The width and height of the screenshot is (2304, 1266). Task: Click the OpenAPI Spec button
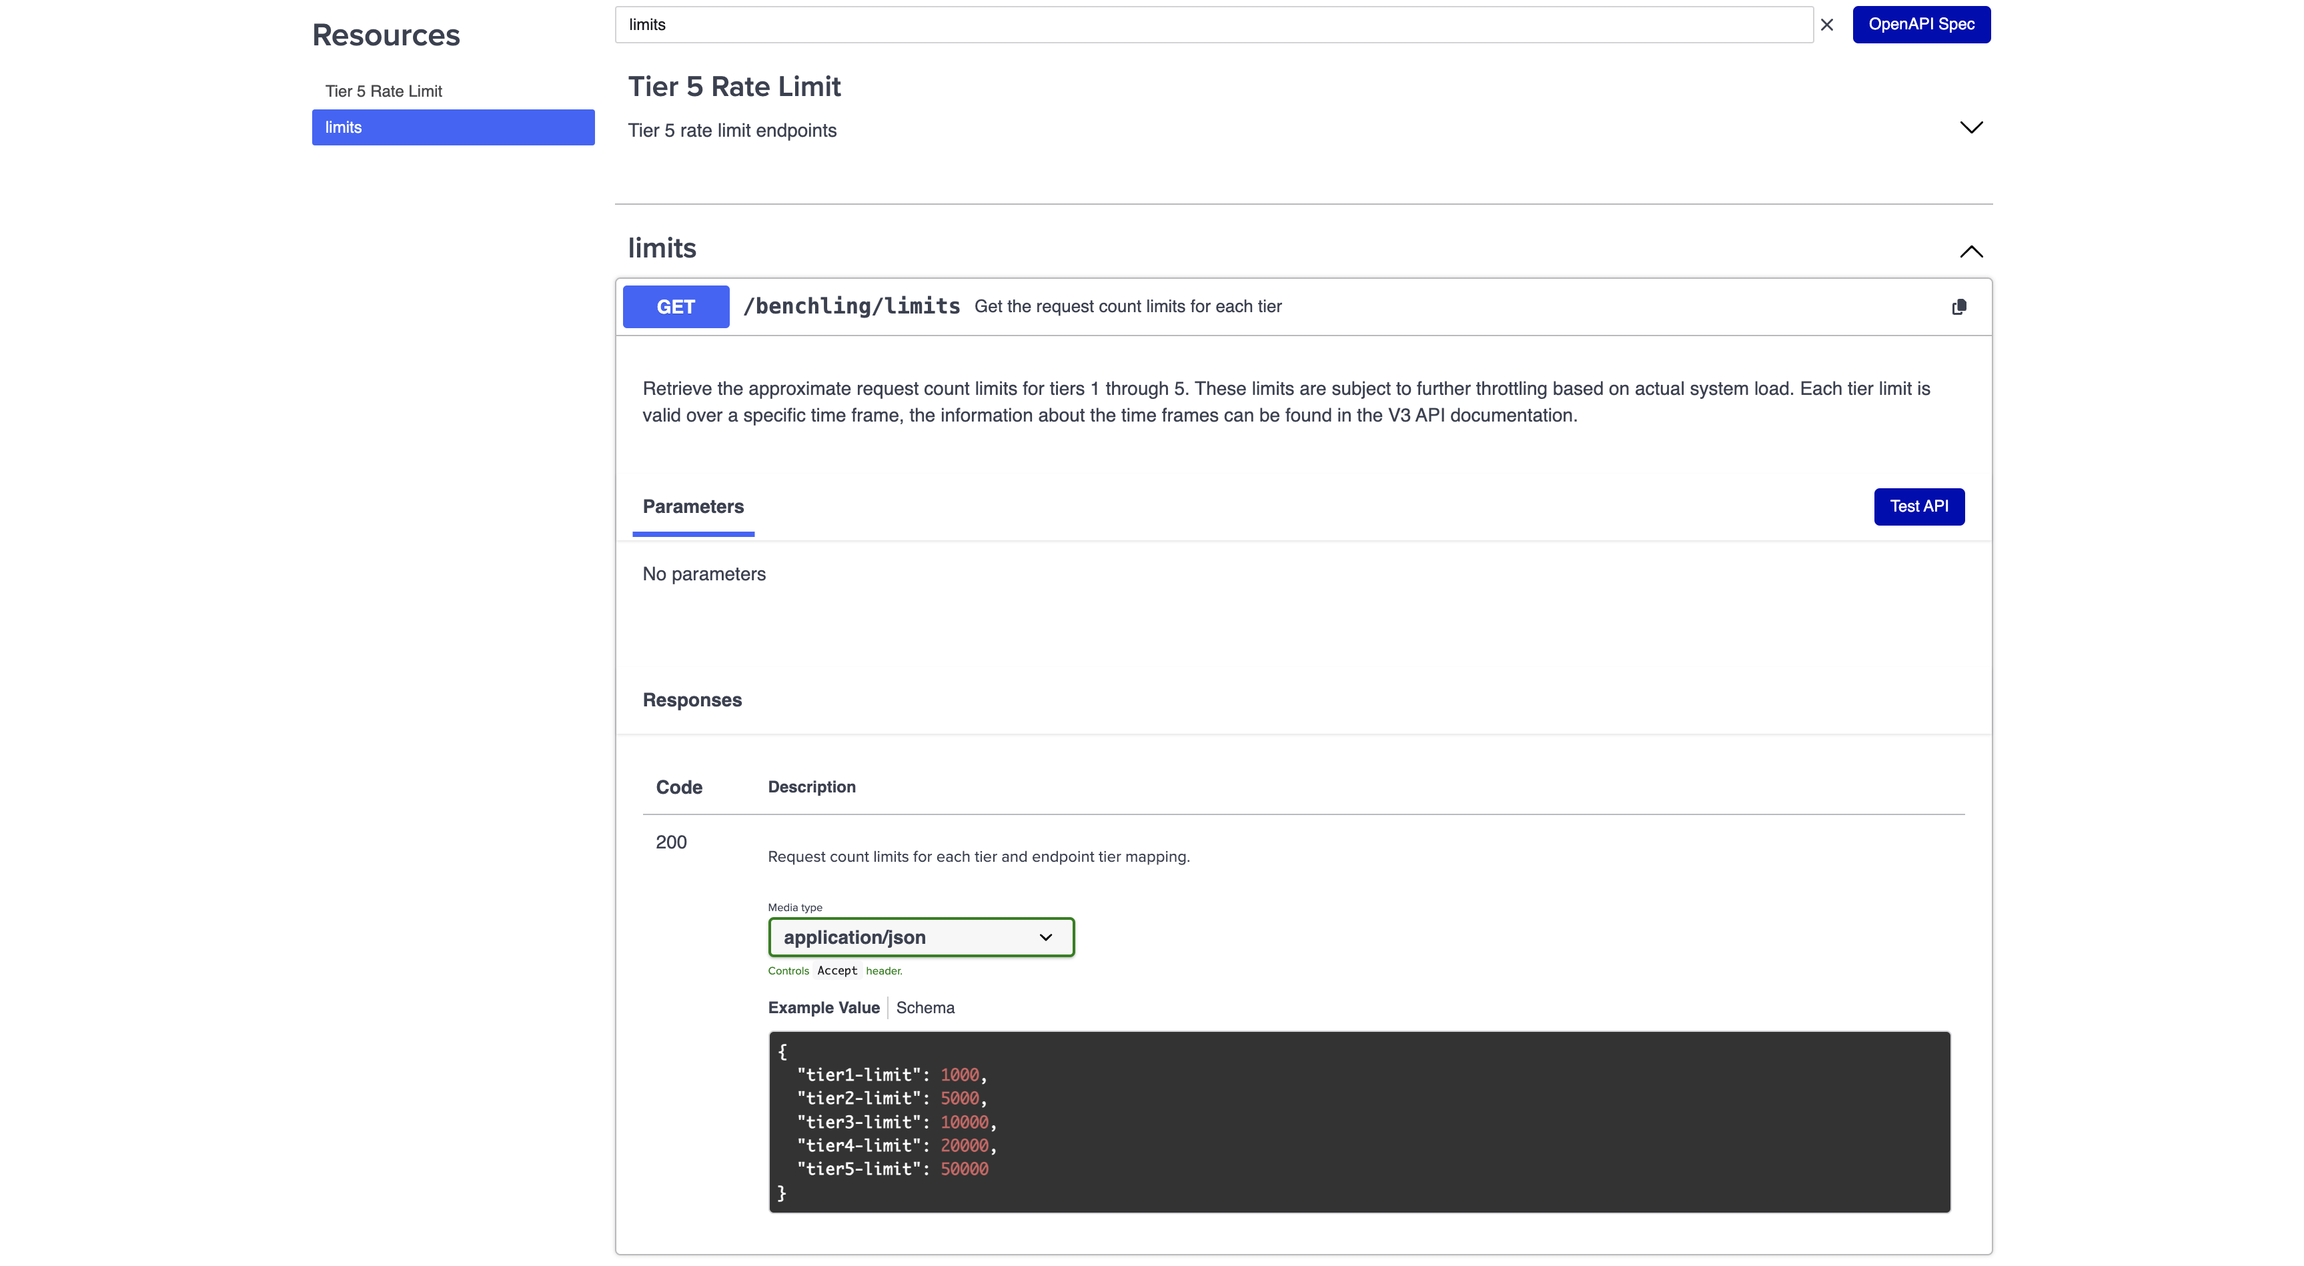point(1921,24)
